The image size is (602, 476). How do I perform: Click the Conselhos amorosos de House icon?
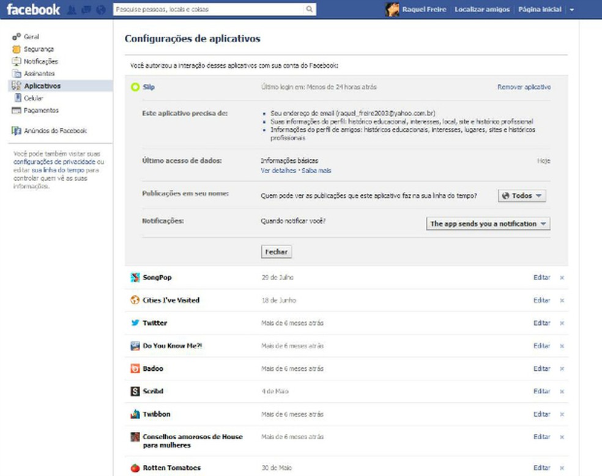135,437
